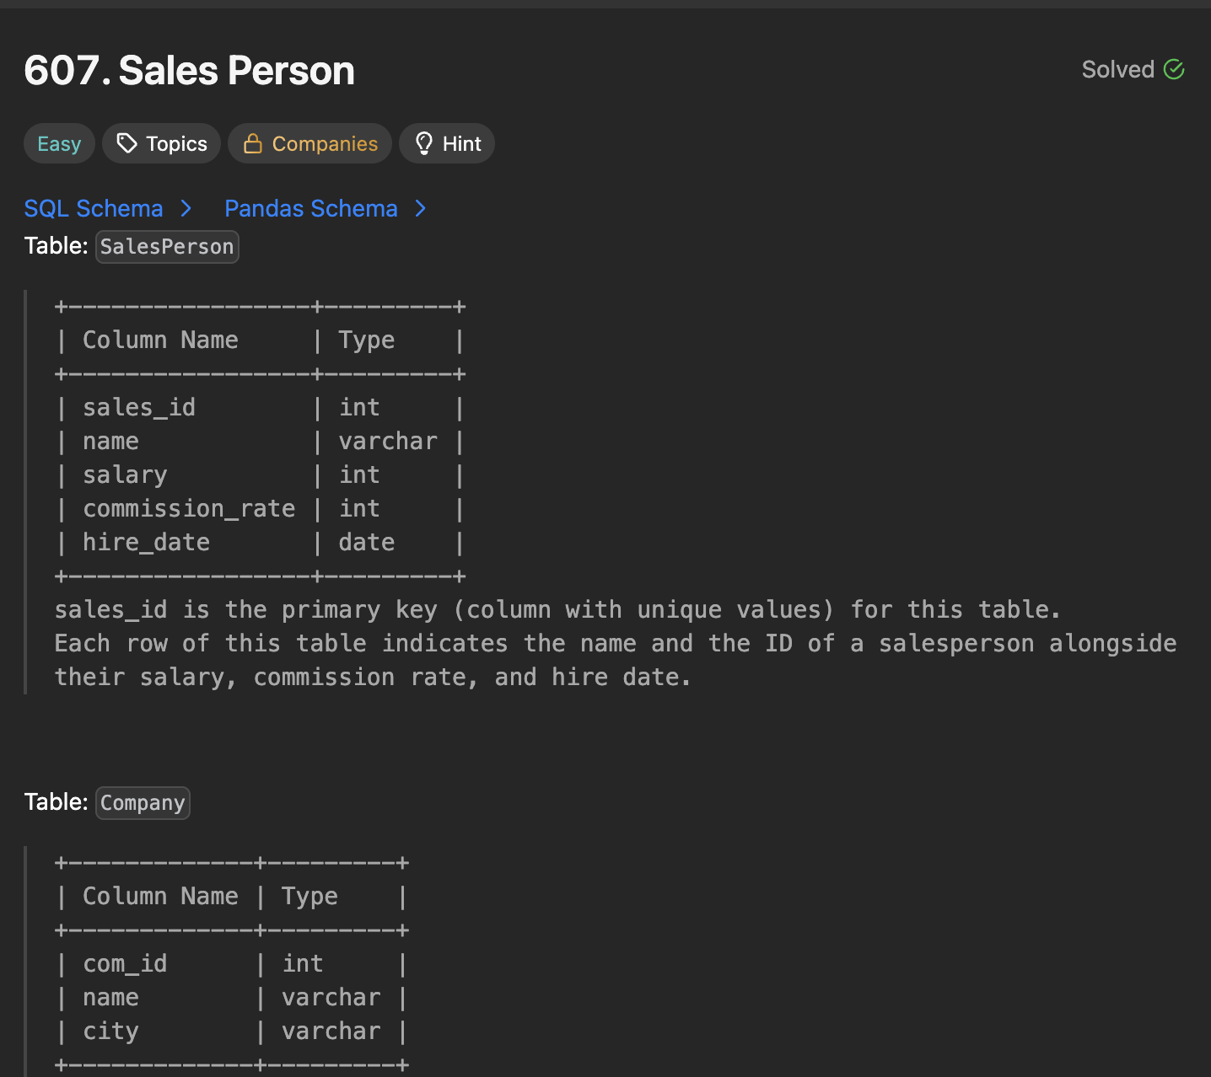Click the Easy difficulty badge

58,143
